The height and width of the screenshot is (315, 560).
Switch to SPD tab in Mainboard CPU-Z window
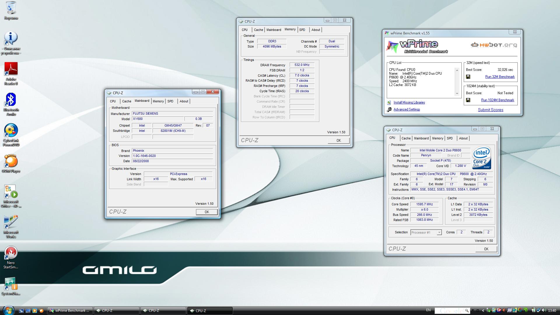(170, 101)
